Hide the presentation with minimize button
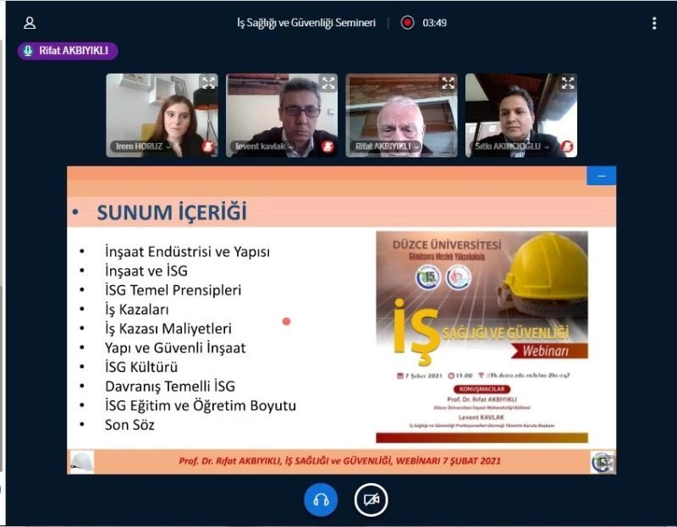Viewport: 677px width, 527px height. coord(601,176)
